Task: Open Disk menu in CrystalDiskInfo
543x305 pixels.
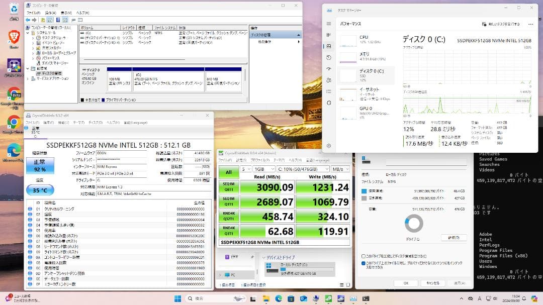Action: coord(96,123)
